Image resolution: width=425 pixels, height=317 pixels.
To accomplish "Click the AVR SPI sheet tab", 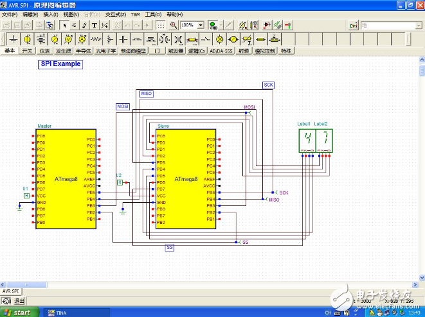I will [x=10, y=291].
